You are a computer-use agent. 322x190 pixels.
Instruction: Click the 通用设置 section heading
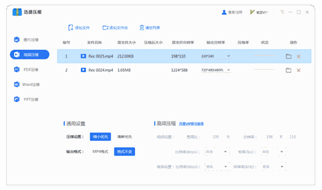pyautogui.click(x=75, y=123)
